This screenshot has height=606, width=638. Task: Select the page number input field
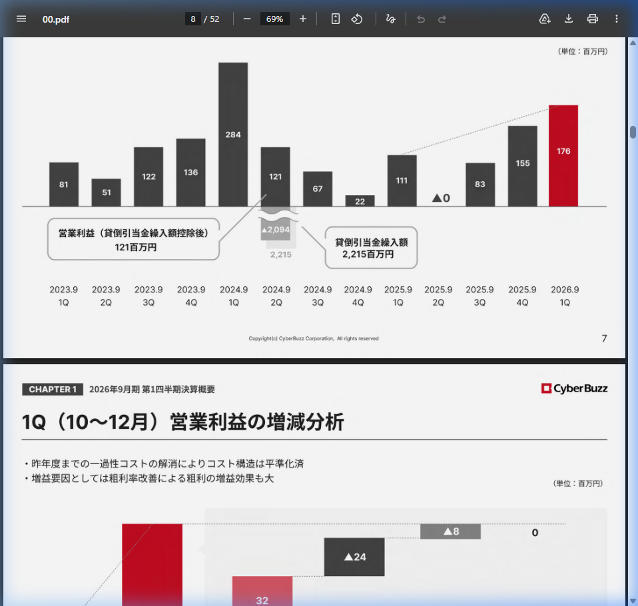[x=193, y=19]
